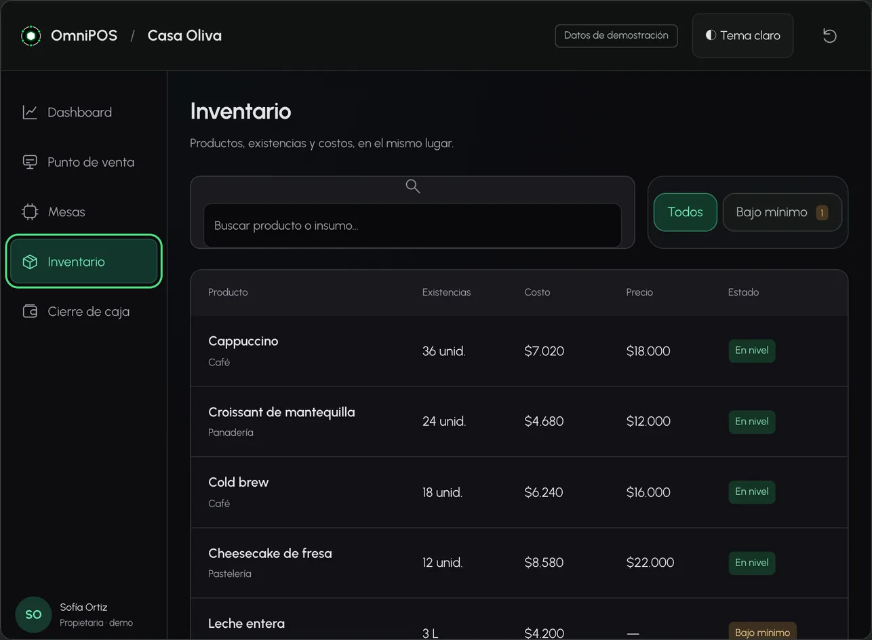Click the Cappuccino price $18.000

[648, 351]
